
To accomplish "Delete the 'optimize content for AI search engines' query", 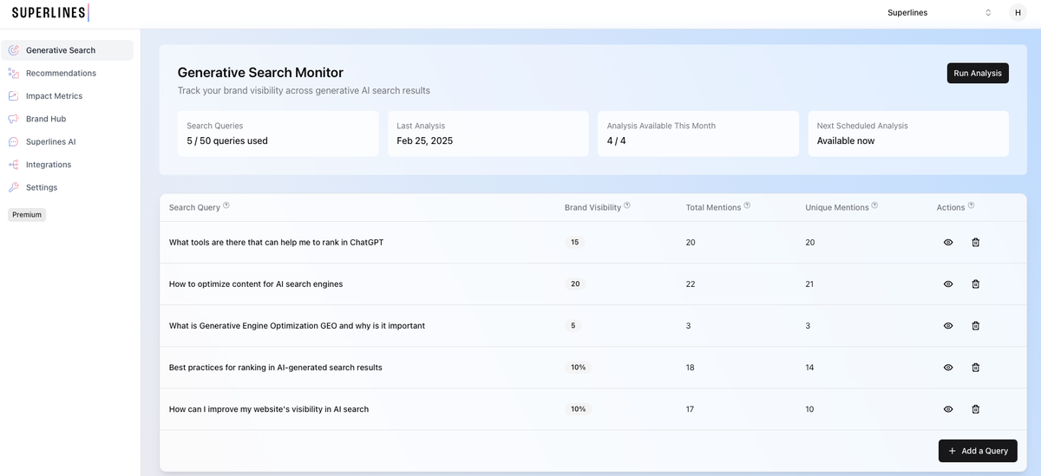I will pos(975,284).
